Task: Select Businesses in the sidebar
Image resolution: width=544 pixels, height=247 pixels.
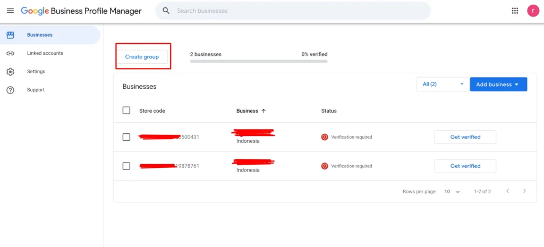Action: click(x=50, y=35)
